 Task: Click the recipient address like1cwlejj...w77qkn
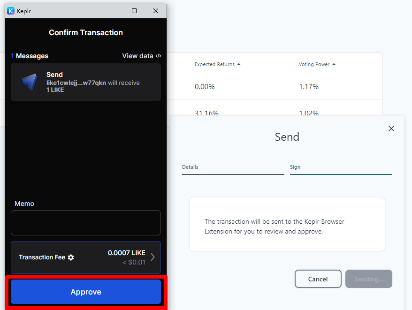76,83
